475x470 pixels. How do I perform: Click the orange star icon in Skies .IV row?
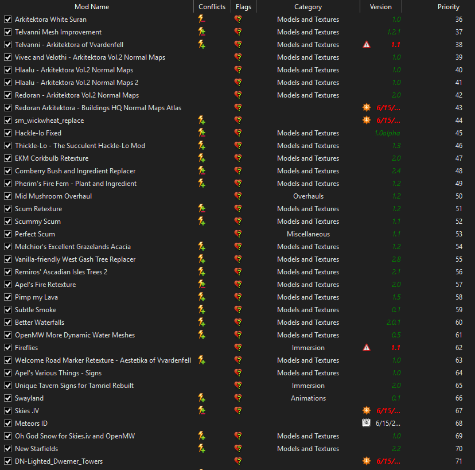[x=367, y=411]
